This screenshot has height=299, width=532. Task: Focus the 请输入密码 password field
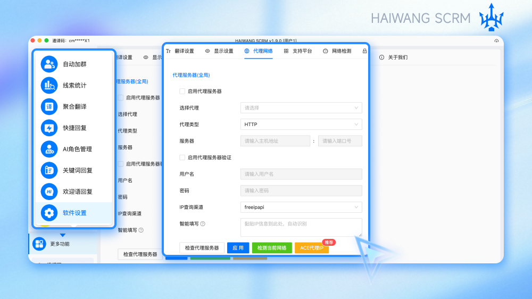[x=301, y=191]
